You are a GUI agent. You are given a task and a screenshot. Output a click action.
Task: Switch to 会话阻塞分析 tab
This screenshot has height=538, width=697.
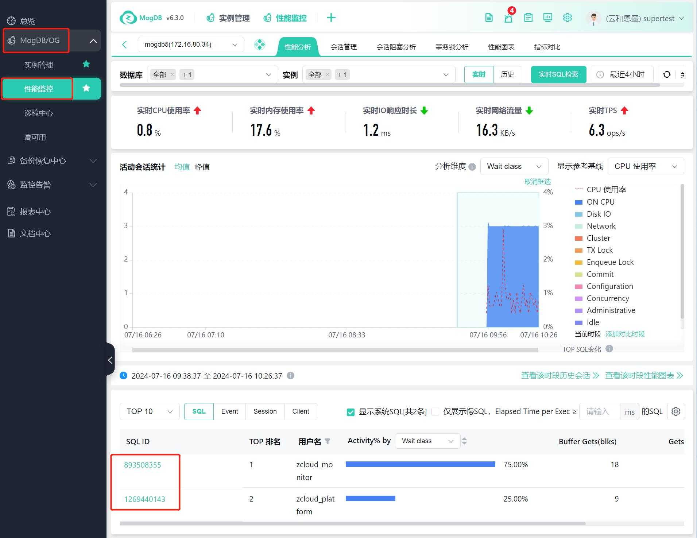pyautogui.click(x=396, y=47)
